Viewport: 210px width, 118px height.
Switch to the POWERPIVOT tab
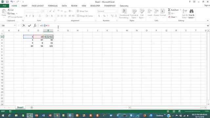click(110, 6)
